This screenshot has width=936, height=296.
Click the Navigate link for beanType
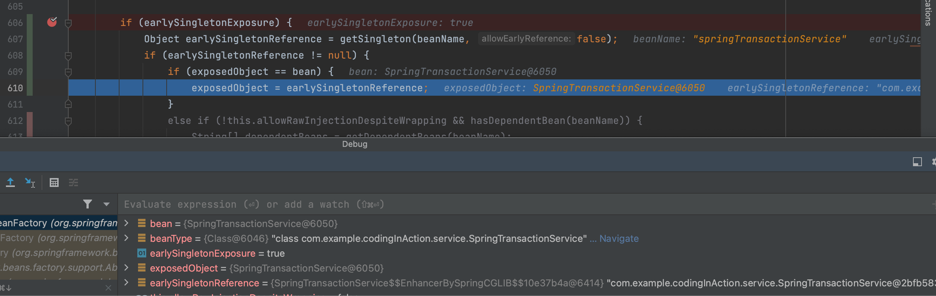point(619,239)
